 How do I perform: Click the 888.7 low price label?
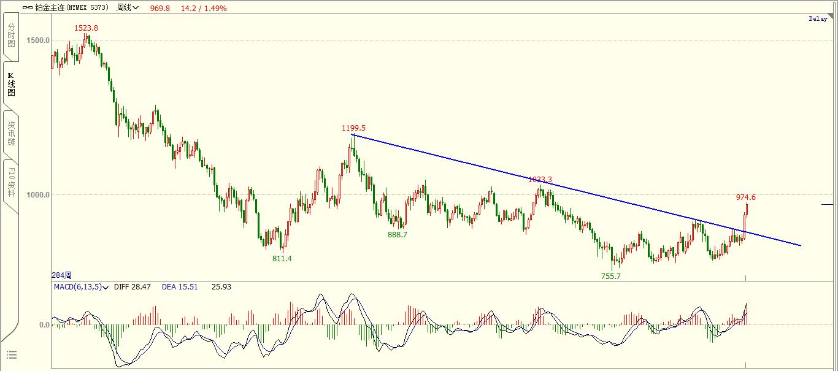click(397, 234)
